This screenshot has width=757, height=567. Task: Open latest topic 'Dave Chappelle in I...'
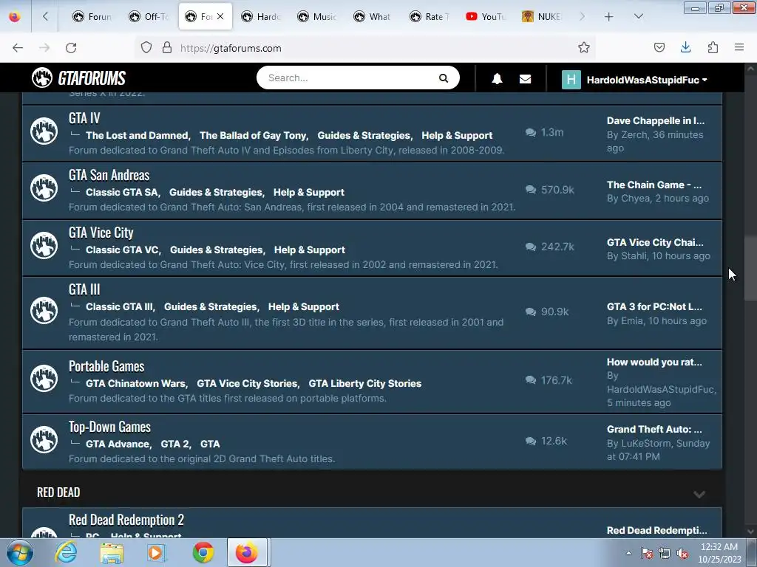pos(655,120)
